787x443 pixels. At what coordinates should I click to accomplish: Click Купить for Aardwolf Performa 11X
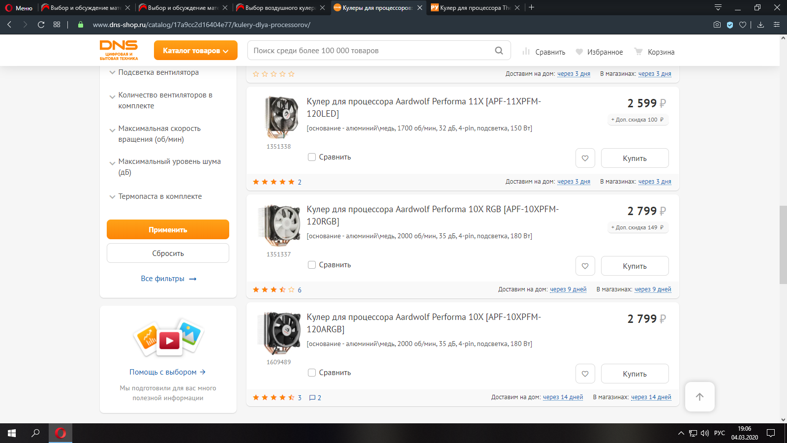point(635,158)
